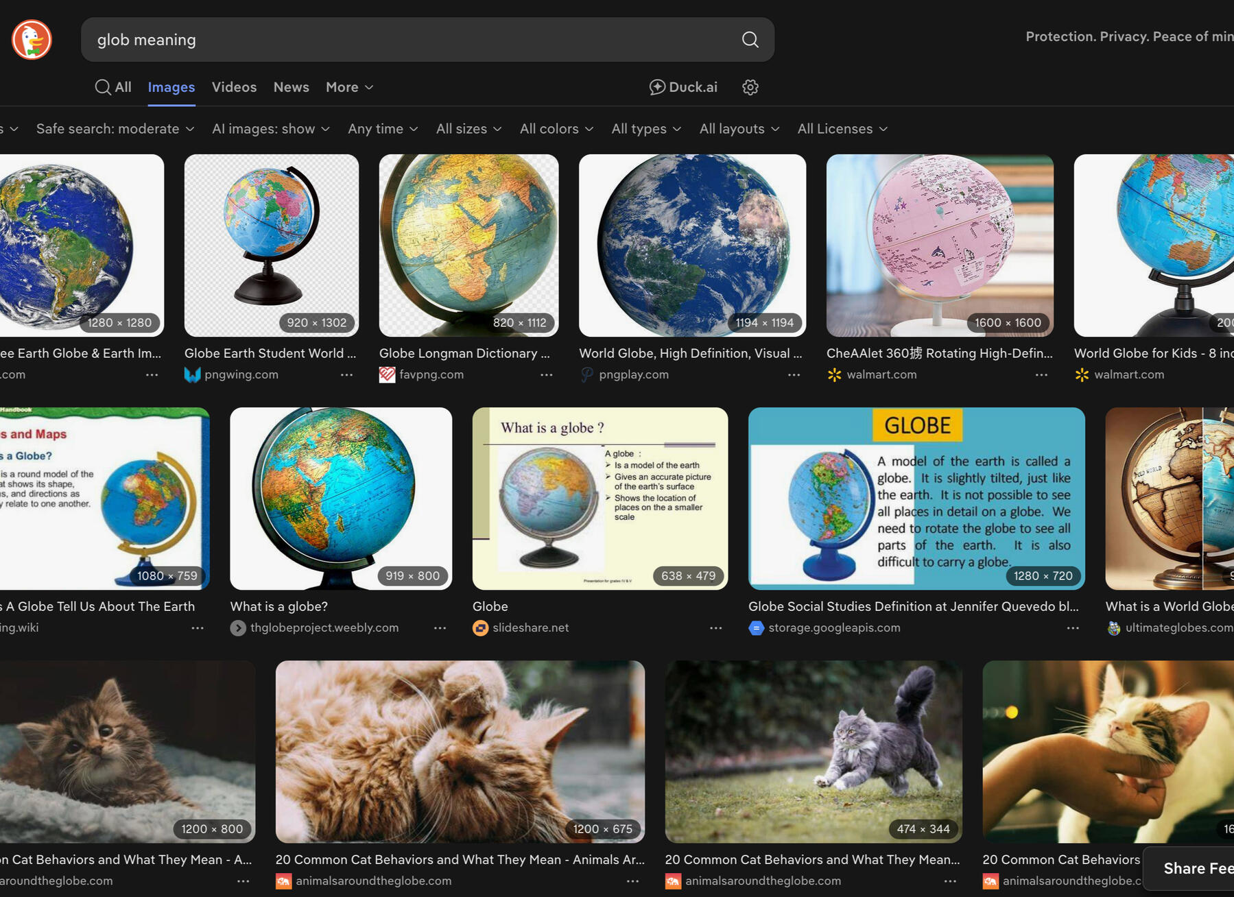The width and height of the screenshot is (1234, 897).
Task: Select the Images tab
Action: pyautogui.click(x=171, y=87)
